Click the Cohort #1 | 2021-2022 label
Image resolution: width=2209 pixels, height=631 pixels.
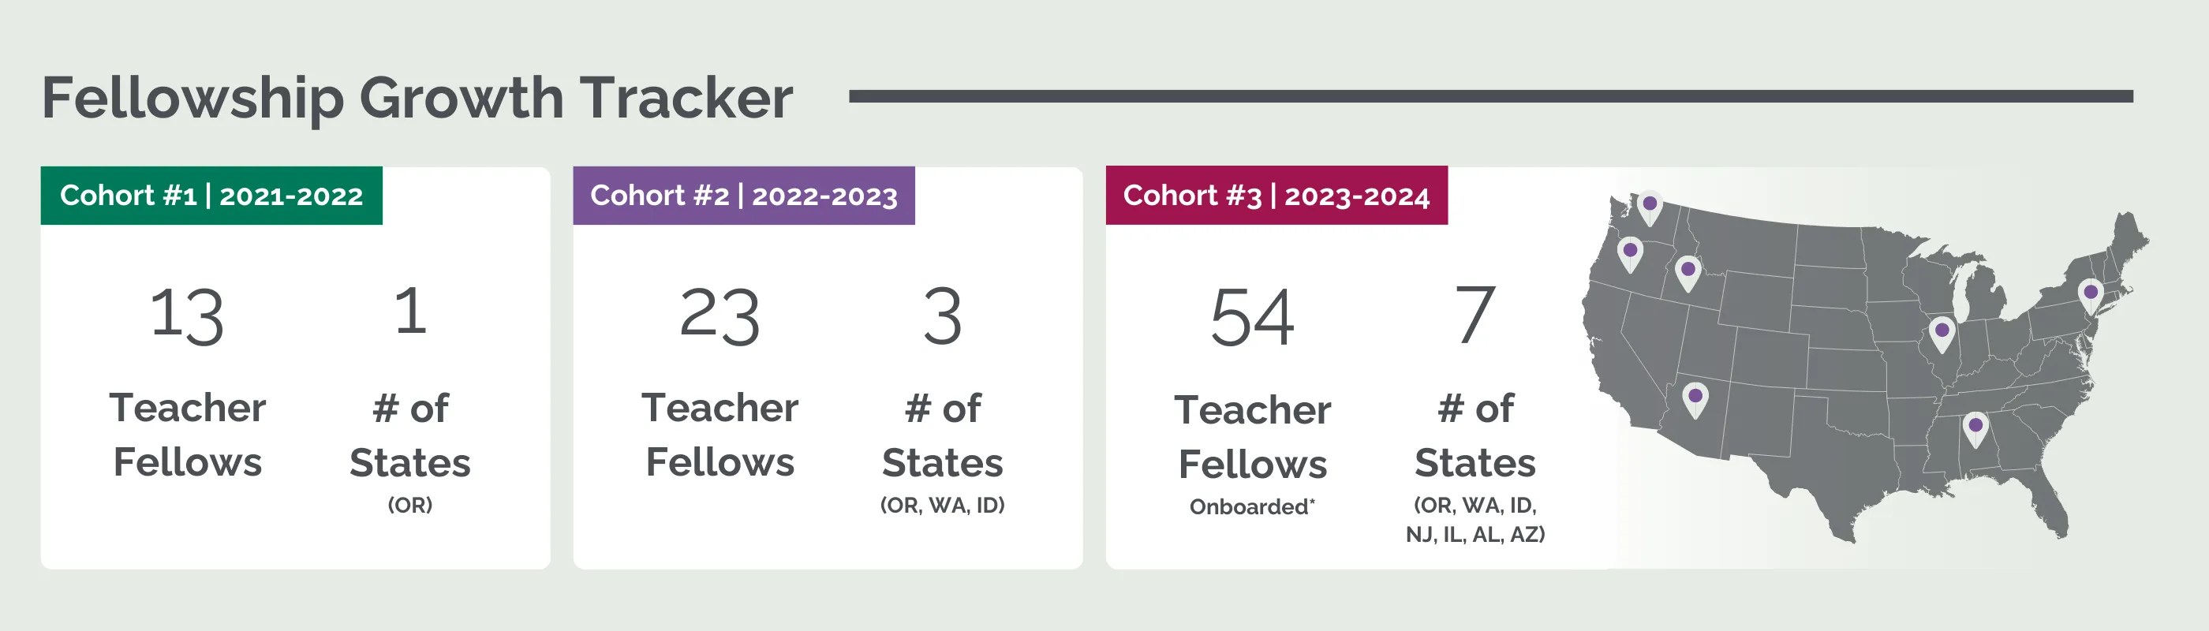[211, 196]
